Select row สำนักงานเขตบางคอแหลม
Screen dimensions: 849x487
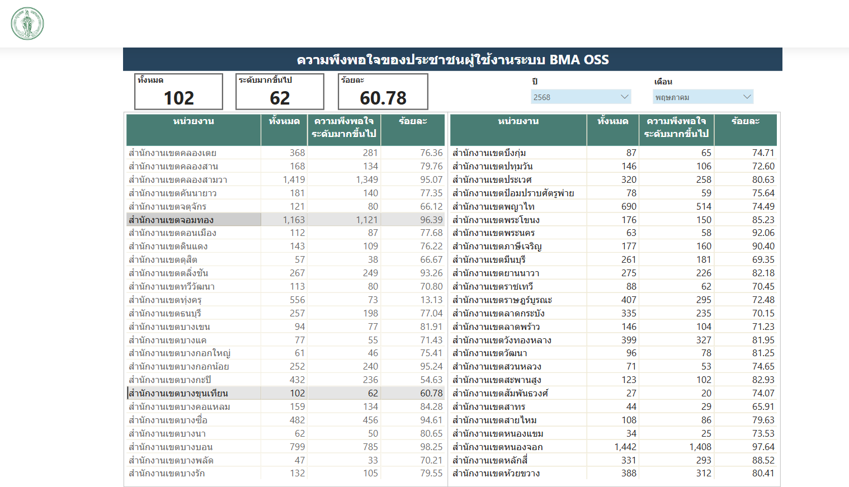tap(286, 406)
